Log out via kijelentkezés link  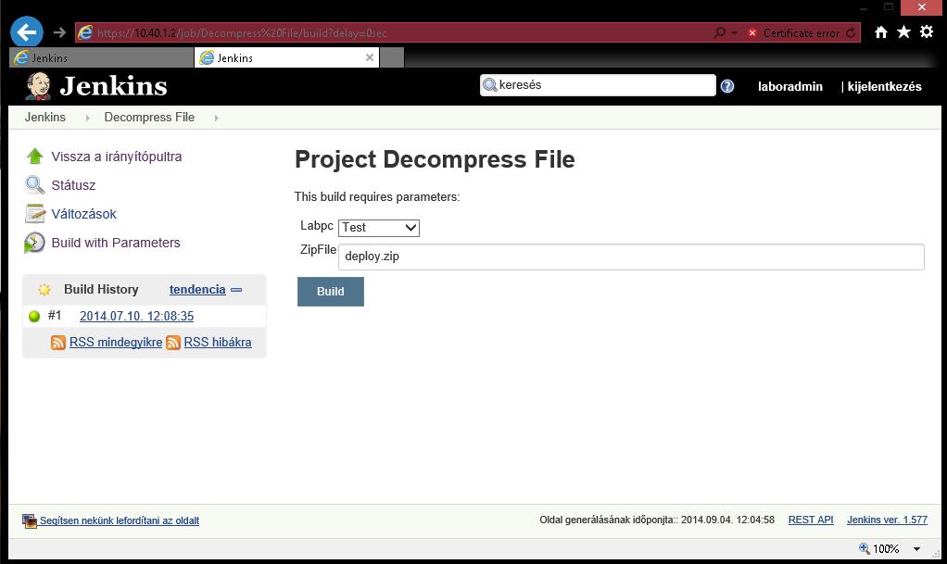click(884, 86)
